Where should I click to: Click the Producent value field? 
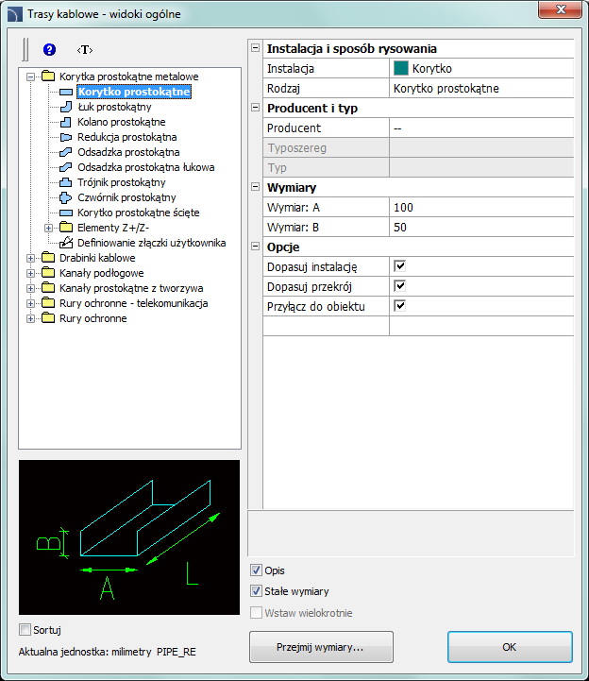tap(481, 128)
